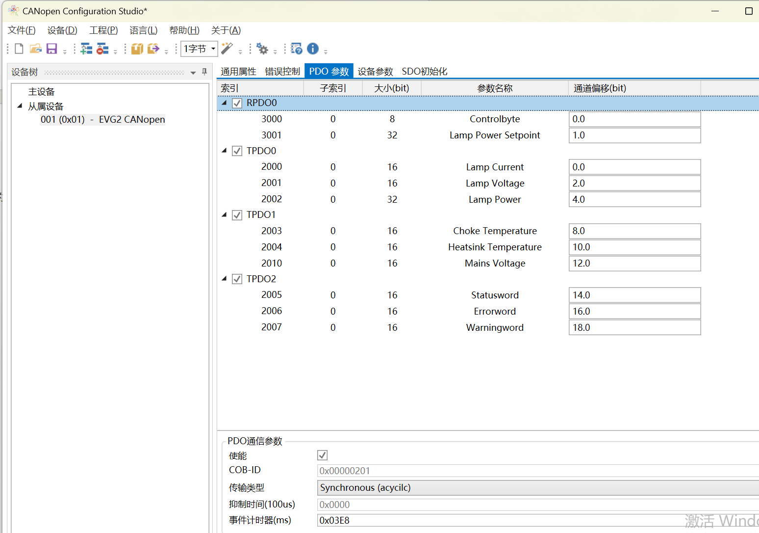Open the 语言(L) menu
Screen dimensions: 759x533
pyautogui.click(x=144, y=30)
